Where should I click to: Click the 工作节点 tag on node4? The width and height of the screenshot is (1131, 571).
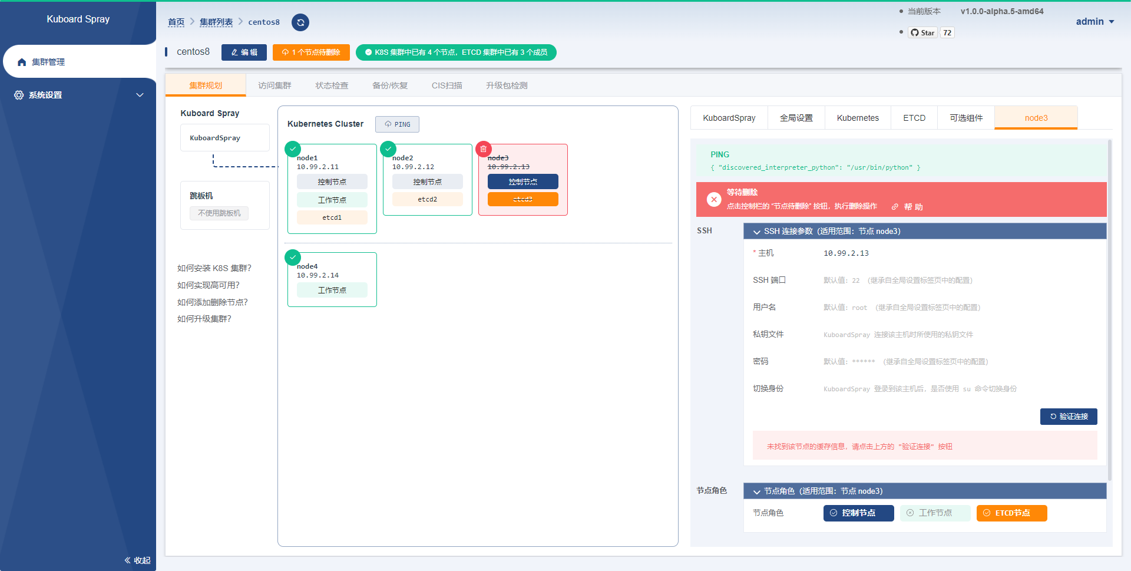coord(332,291)
